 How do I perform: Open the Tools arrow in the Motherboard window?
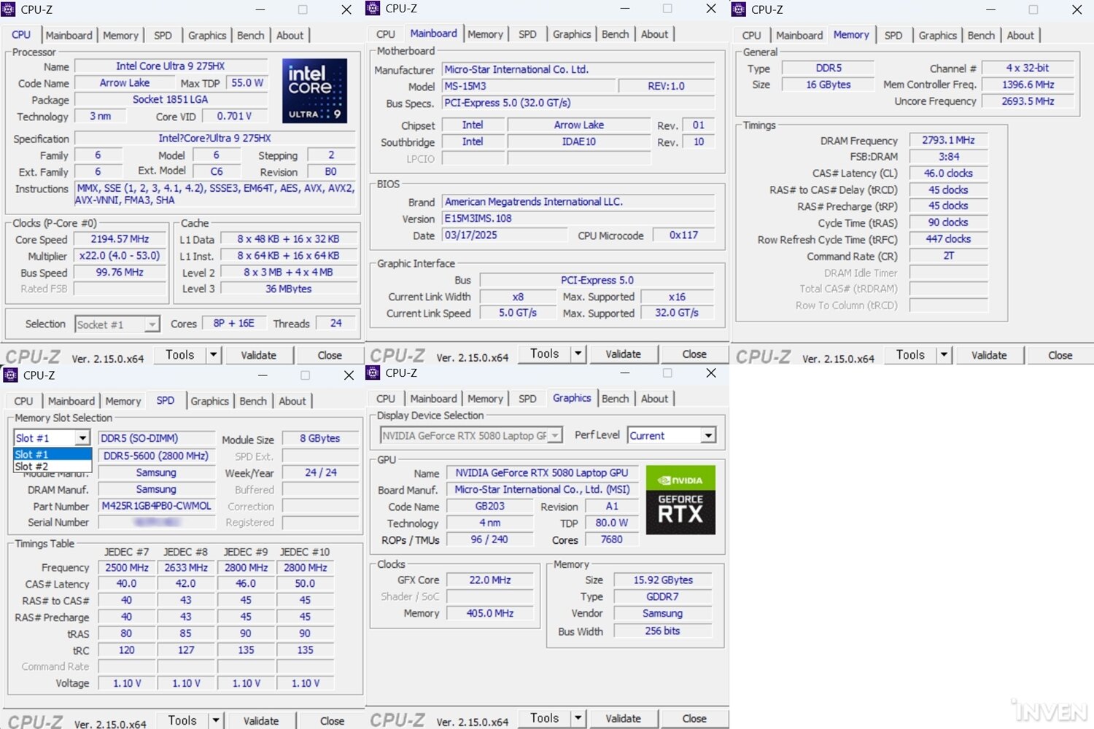point(578,354)
